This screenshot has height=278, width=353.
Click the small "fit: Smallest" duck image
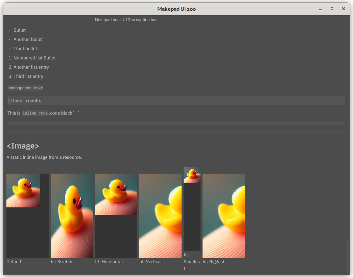click(x=192, y=175)
